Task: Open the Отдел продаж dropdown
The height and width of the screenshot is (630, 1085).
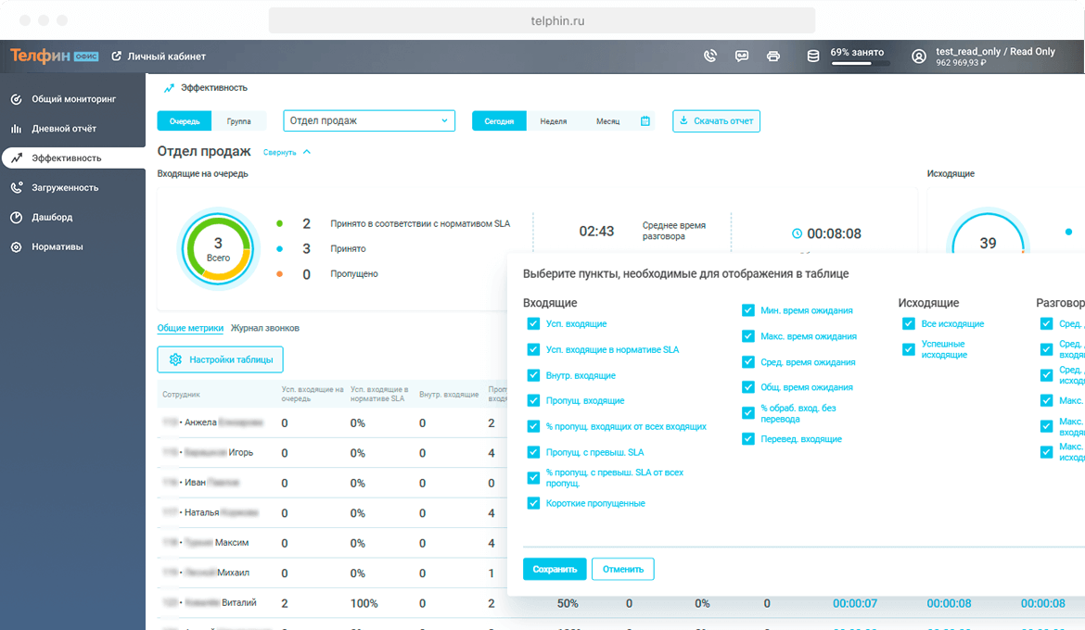Action: [x=368, y=121]
